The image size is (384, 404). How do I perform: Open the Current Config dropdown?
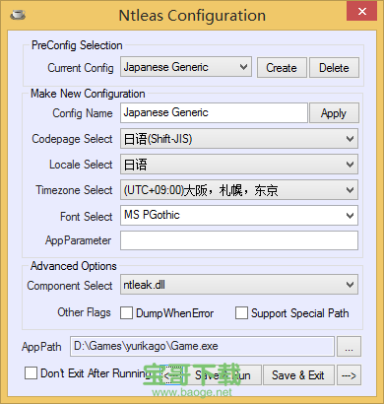point(186,67)
